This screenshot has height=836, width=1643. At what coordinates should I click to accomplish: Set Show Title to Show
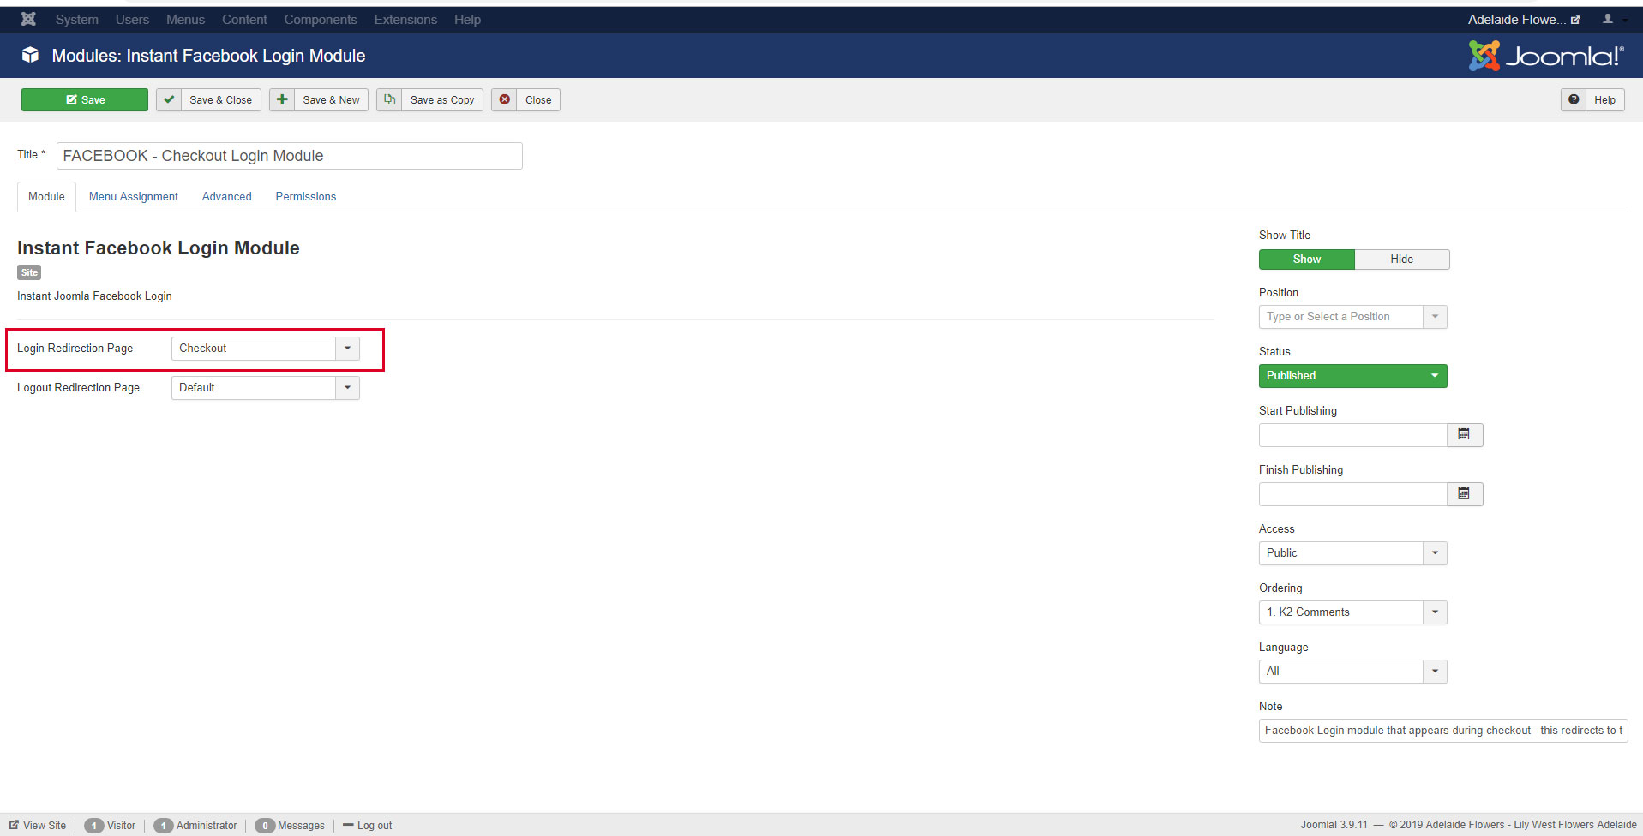click(1307, 259)
